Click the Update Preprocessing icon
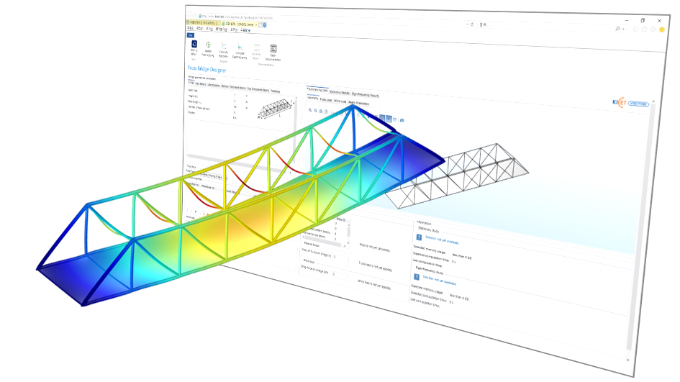The image size is (680, 382). click(209, 46)
